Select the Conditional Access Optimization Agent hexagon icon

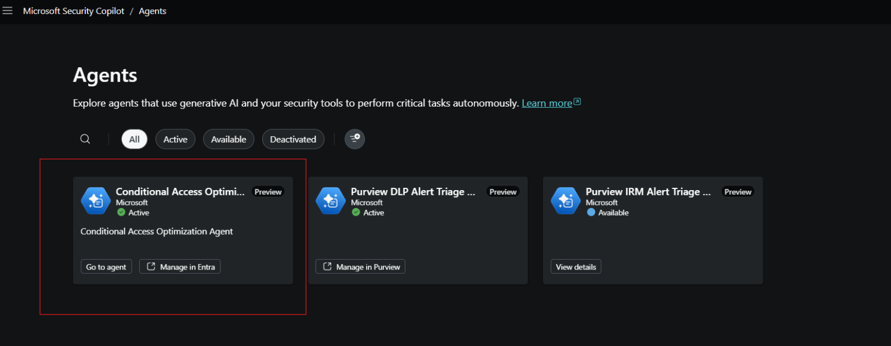(96, 200)
